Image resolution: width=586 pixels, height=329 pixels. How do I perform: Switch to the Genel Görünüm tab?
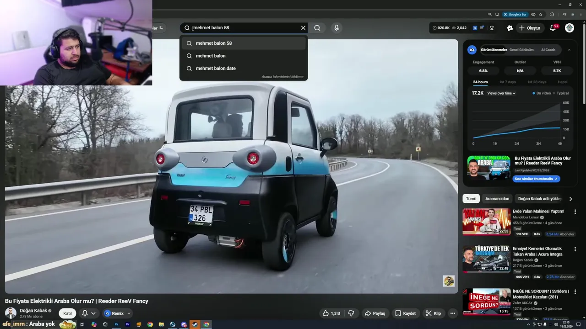pyautogui.click(x=521, y=50)
